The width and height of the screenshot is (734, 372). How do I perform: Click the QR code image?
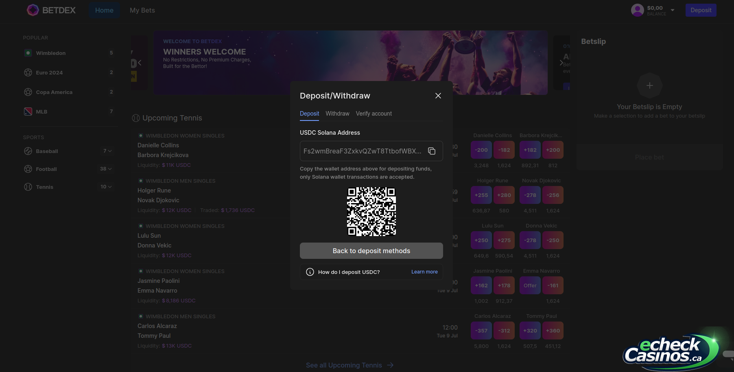(x=371, y=212)
